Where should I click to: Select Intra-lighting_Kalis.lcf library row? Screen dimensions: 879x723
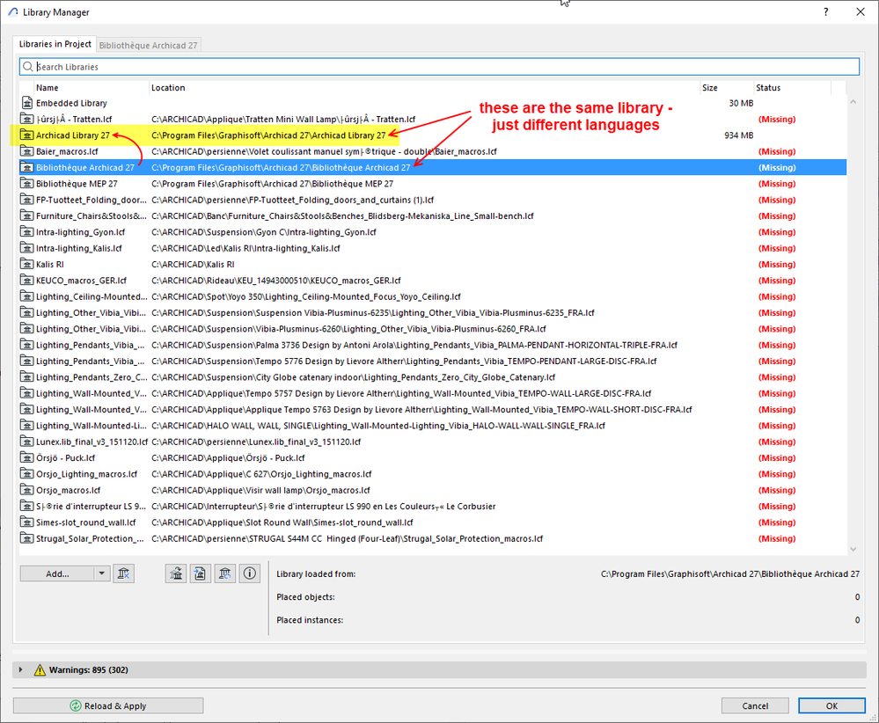[x=433, y=248]
